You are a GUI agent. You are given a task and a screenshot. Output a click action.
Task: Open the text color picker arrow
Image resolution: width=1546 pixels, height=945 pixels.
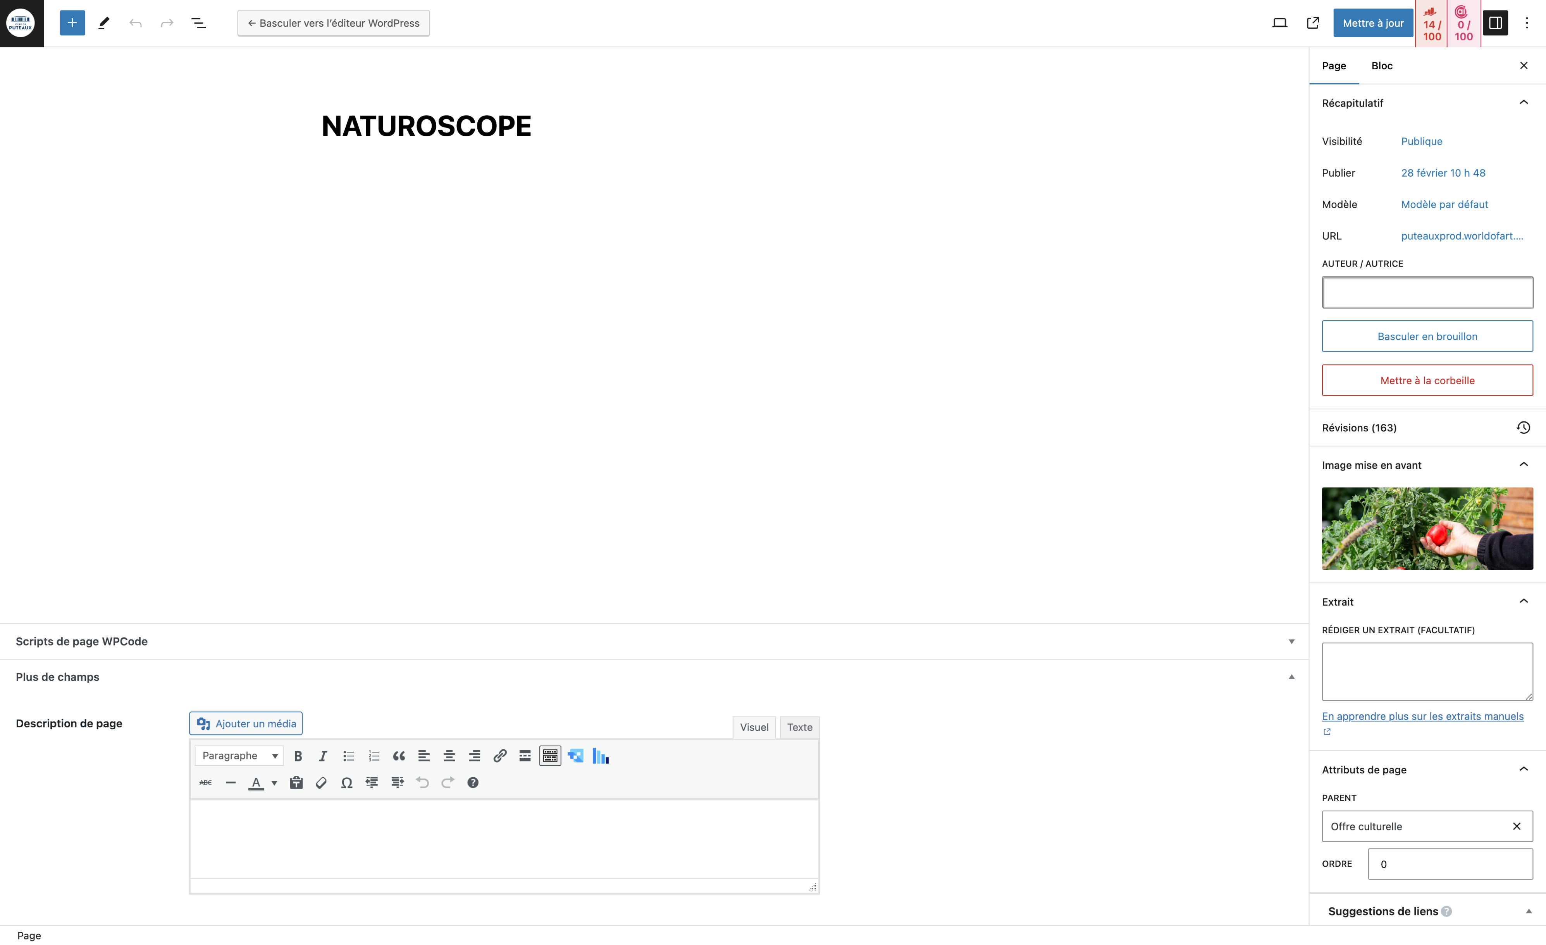274,783
